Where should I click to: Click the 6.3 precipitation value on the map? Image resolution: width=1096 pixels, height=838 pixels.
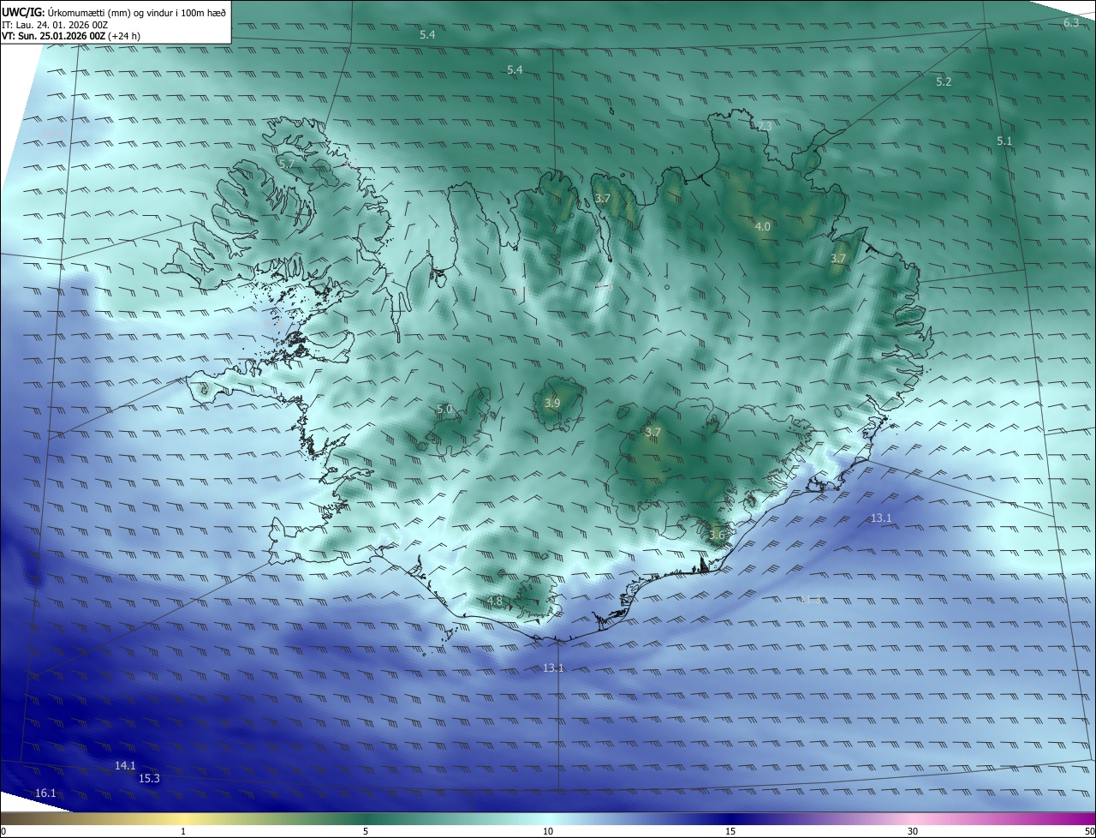pos(1071,22)
